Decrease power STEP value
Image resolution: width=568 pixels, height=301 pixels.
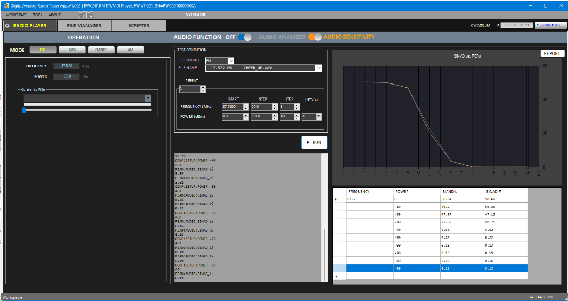pos(275,118)
